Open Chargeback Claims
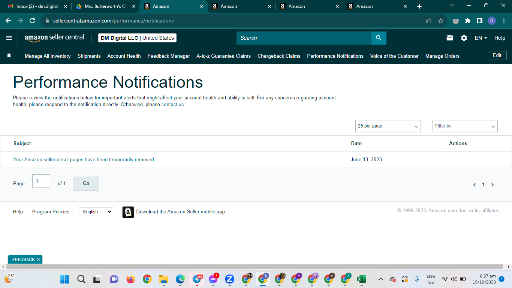The width and height of the screenshot is (512, 288). [x=279, y=56]
